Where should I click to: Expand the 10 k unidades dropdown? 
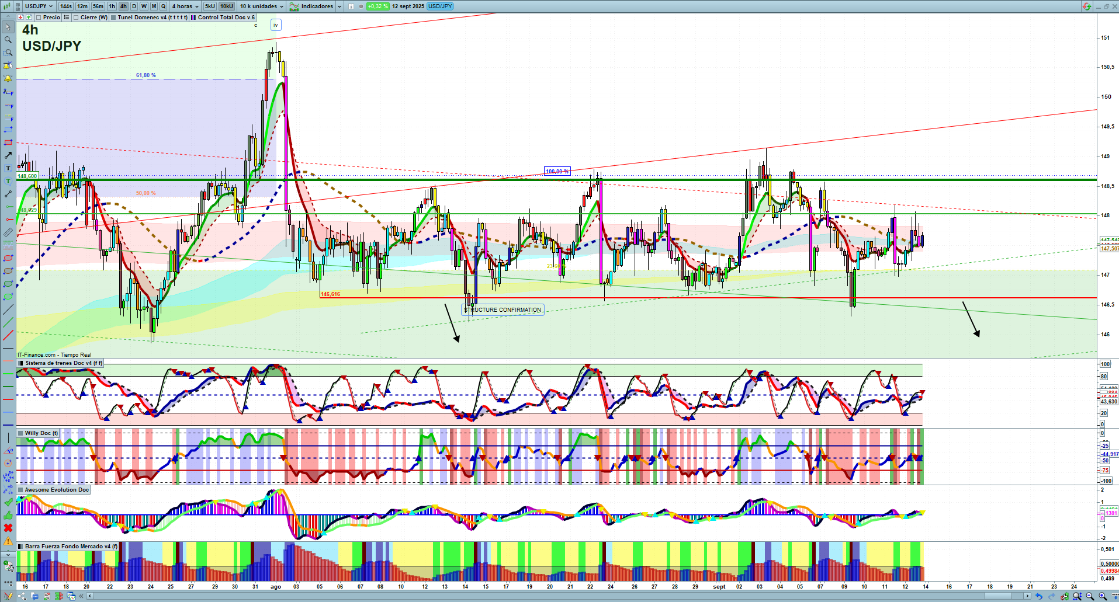(x=261, y=6)
